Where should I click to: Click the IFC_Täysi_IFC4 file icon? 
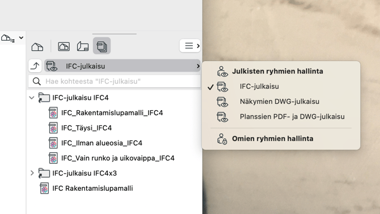click(53, 128)
